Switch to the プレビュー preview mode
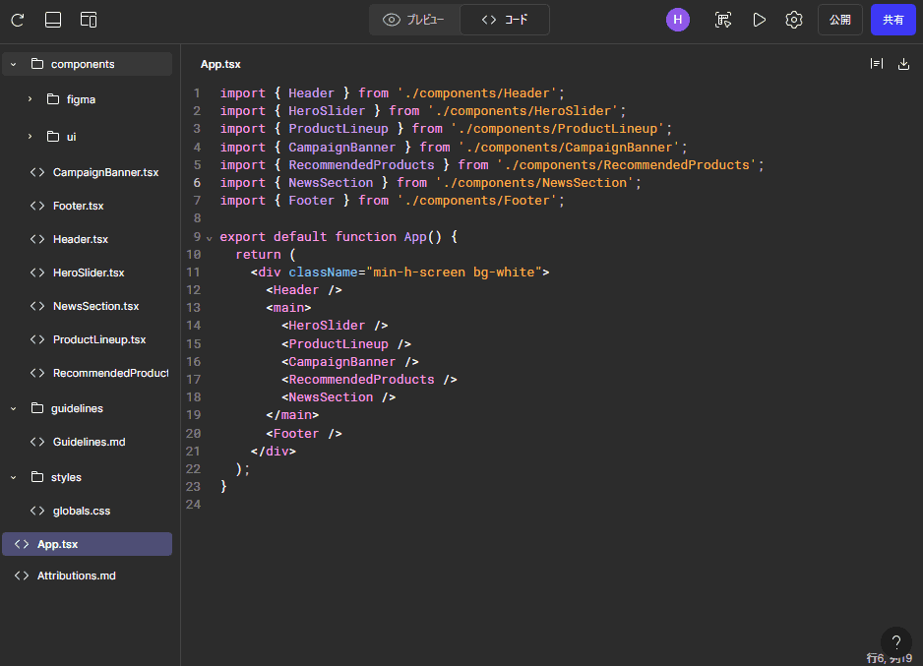The height and width of the screenshot is (666, 923). click(413, 20)
